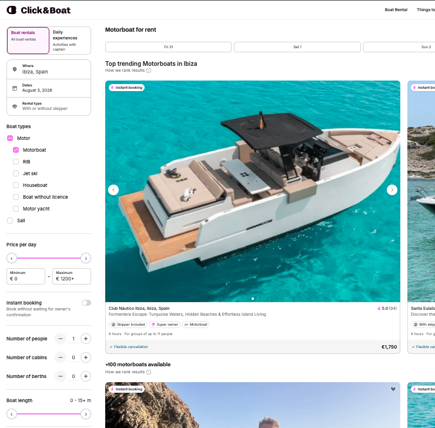Open the Formentera Escape listing title
Screen dimensions: 435x428
coord(188,315)
